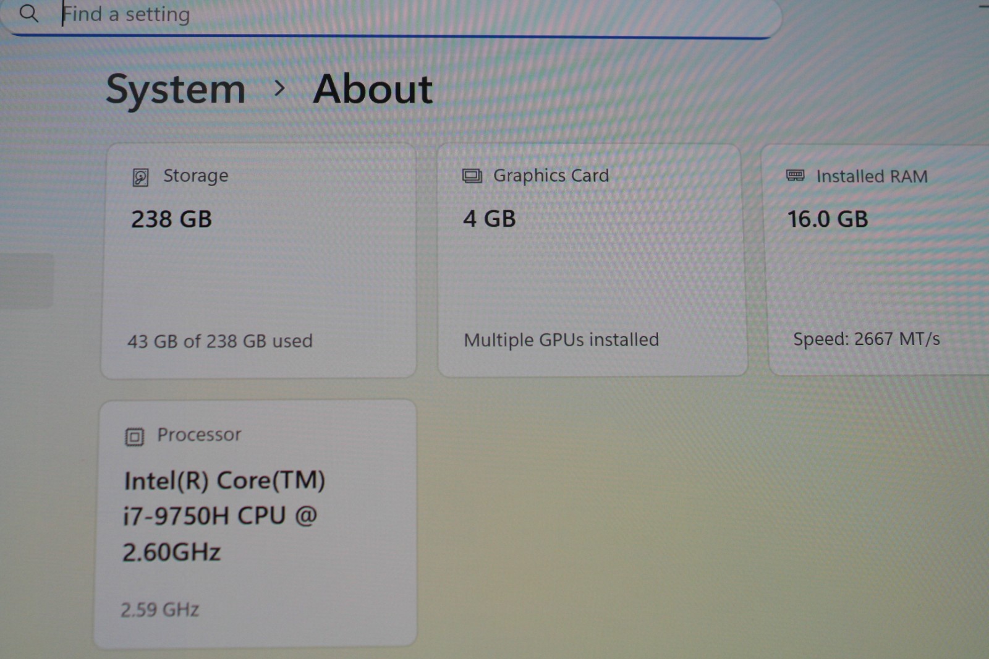This screenshot has height=659, width=989.
Task: Click the search magnifier icon
Action: 28,12
